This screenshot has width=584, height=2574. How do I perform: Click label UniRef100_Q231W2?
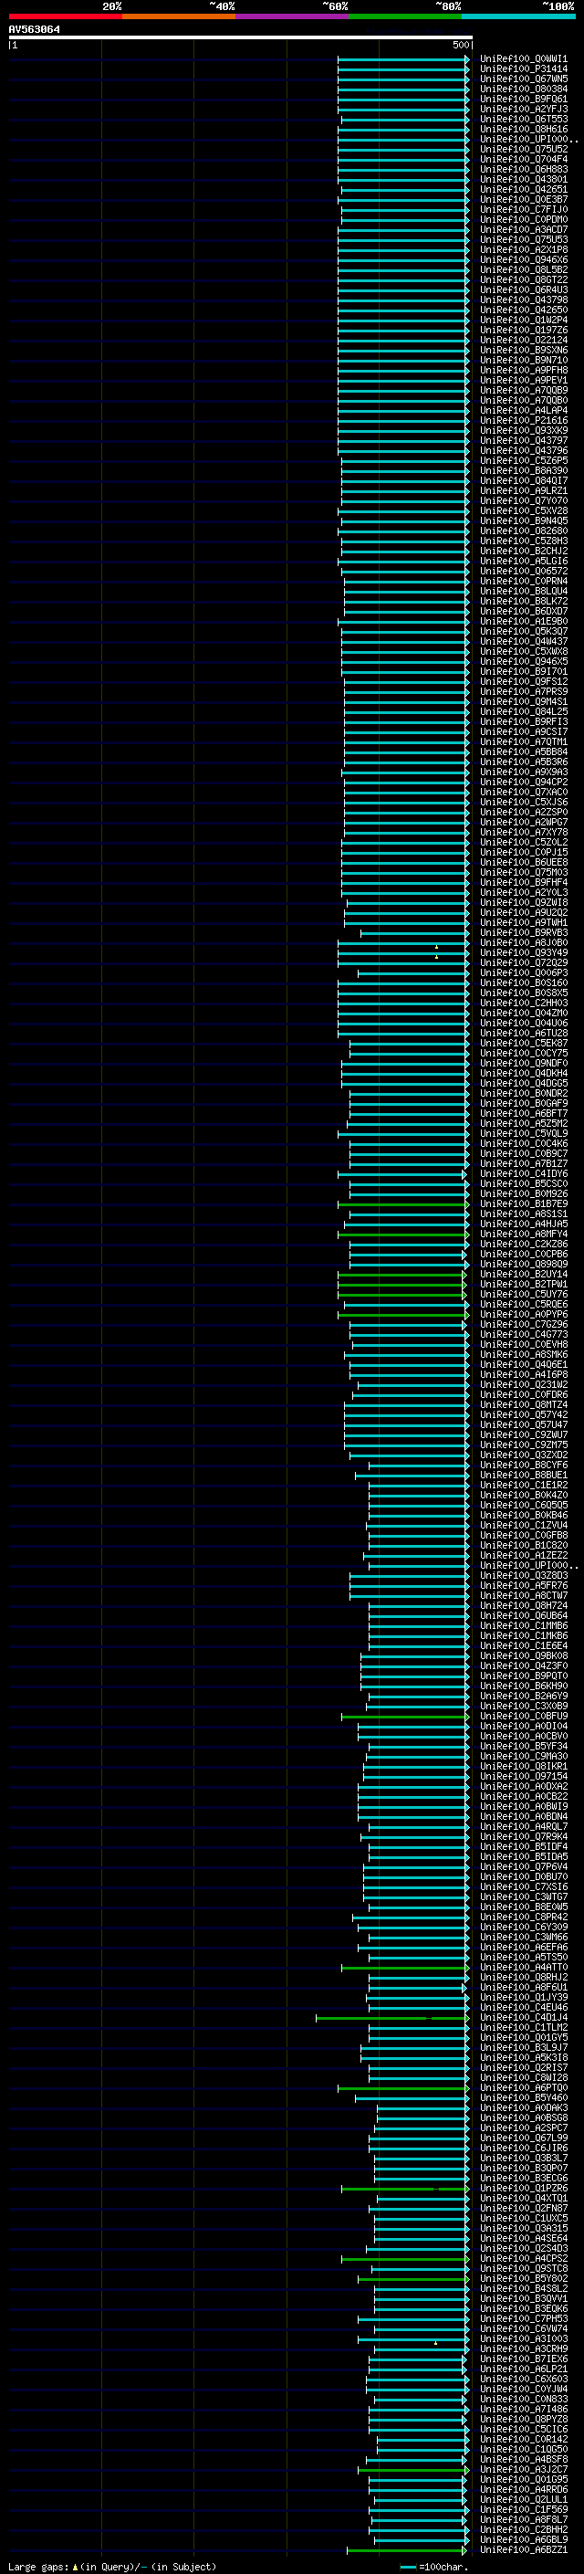click(x=523, y=1385)
